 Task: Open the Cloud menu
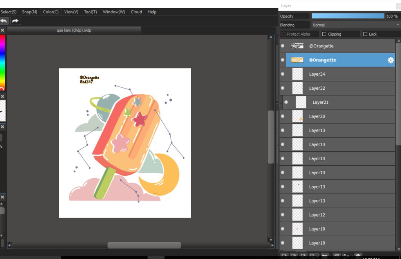(x=136, y=12)
